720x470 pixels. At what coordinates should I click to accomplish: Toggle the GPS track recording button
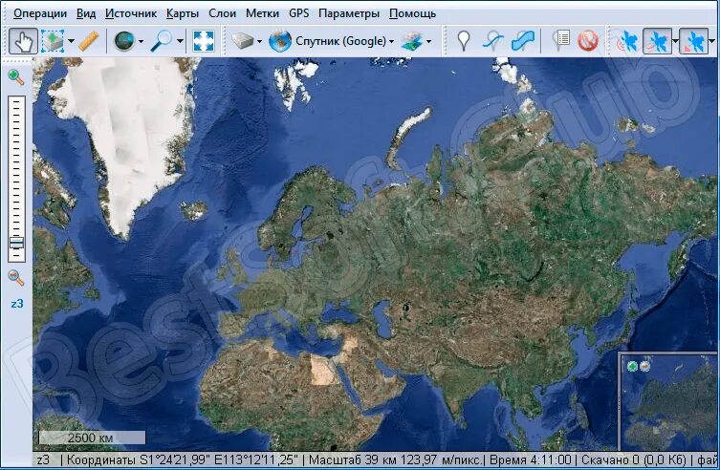coord(657,41)
